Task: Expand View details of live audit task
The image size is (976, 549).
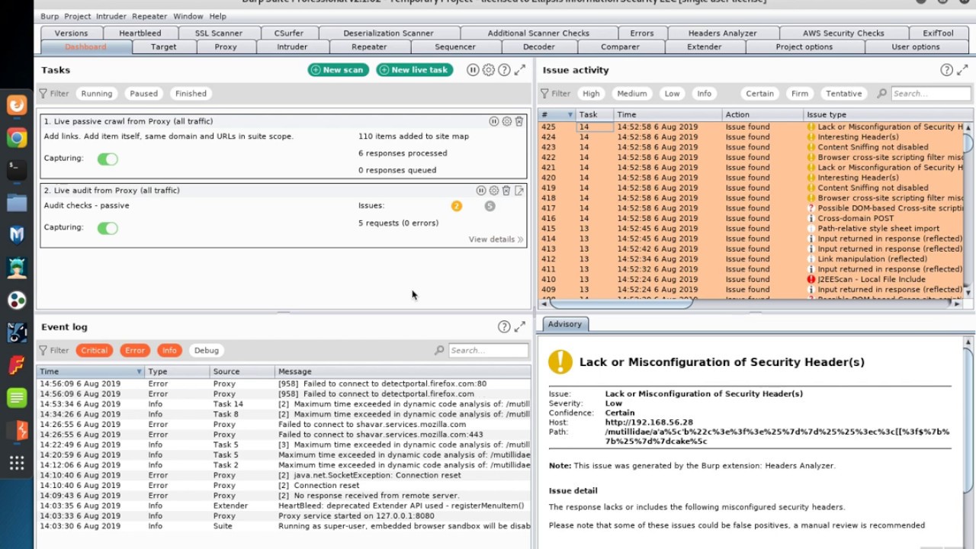Action: [x=496, y=239]
